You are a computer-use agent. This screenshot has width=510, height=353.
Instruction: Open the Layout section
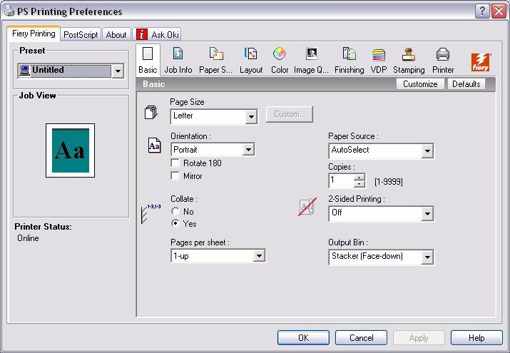[x=251, y=60]
